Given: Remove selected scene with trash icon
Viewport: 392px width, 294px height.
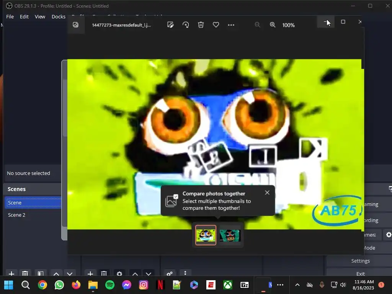Looking at the screenshot, I should [x=25, y=273].
